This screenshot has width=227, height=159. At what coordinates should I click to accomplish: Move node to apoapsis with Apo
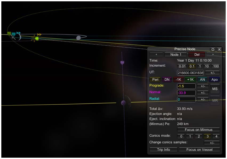coord(214,80)
